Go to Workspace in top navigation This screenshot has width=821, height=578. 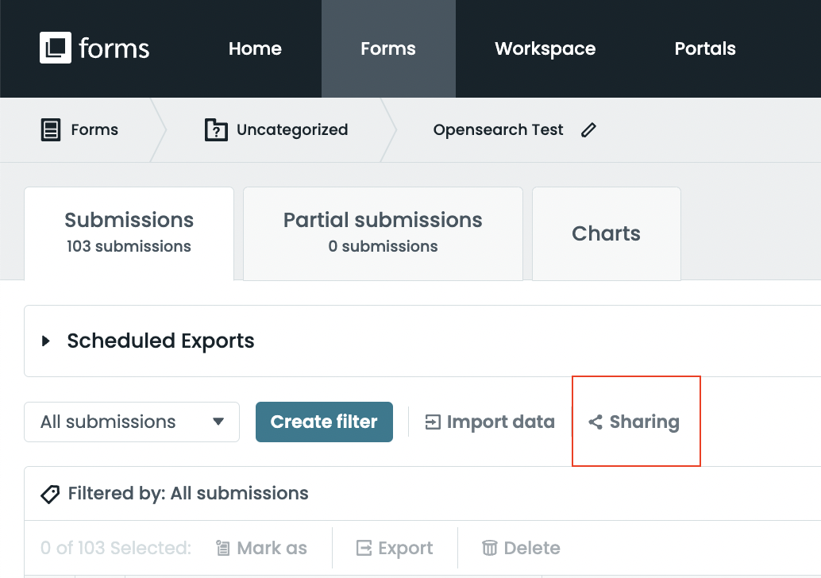point(545,48)
